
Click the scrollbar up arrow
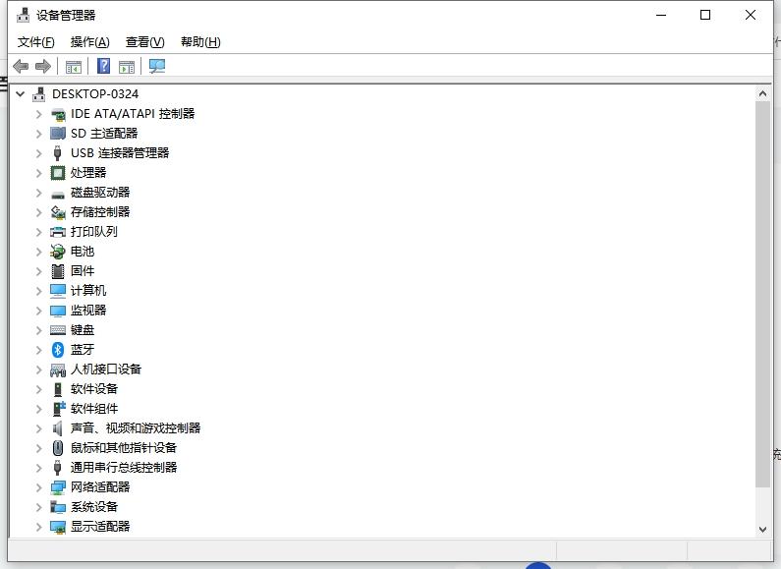coord(762,93)
